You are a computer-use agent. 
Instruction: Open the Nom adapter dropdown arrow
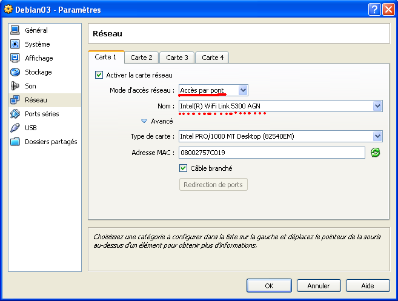point(377,106)
